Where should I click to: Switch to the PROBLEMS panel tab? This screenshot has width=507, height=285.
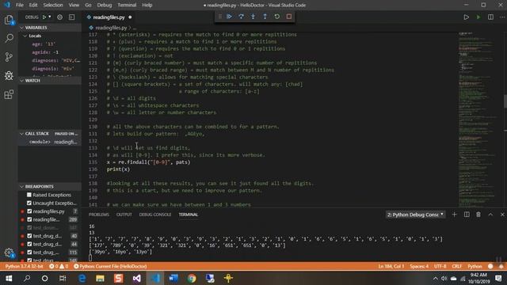(x=99, y=215)
